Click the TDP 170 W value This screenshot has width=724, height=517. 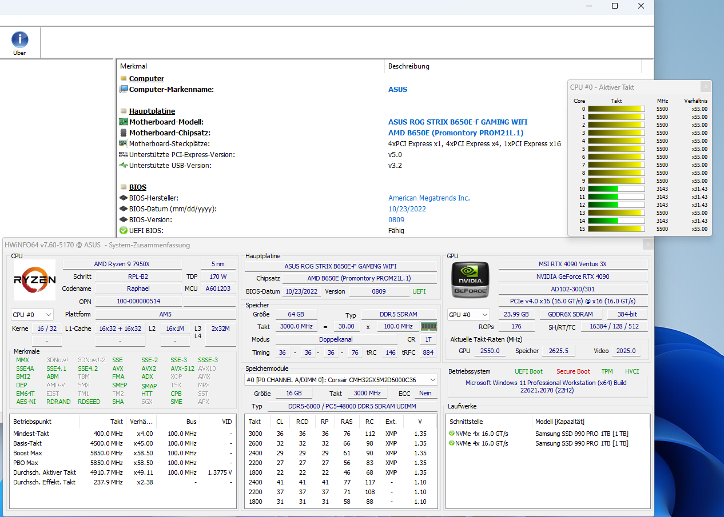pos(218,276)
